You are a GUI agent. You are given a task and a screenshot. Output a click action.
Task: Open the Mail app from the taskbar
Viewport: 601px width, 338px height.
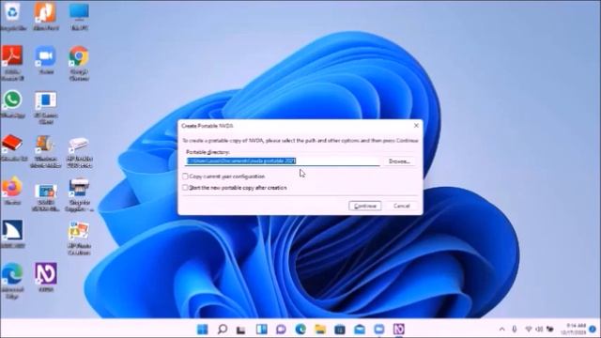(x=359, y=329)
